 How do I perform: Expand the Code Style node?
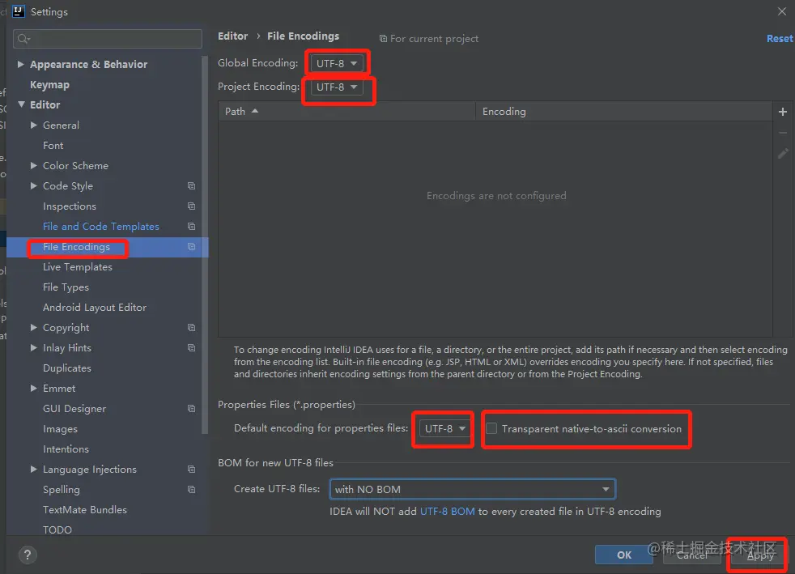click(x=33, y=185)
